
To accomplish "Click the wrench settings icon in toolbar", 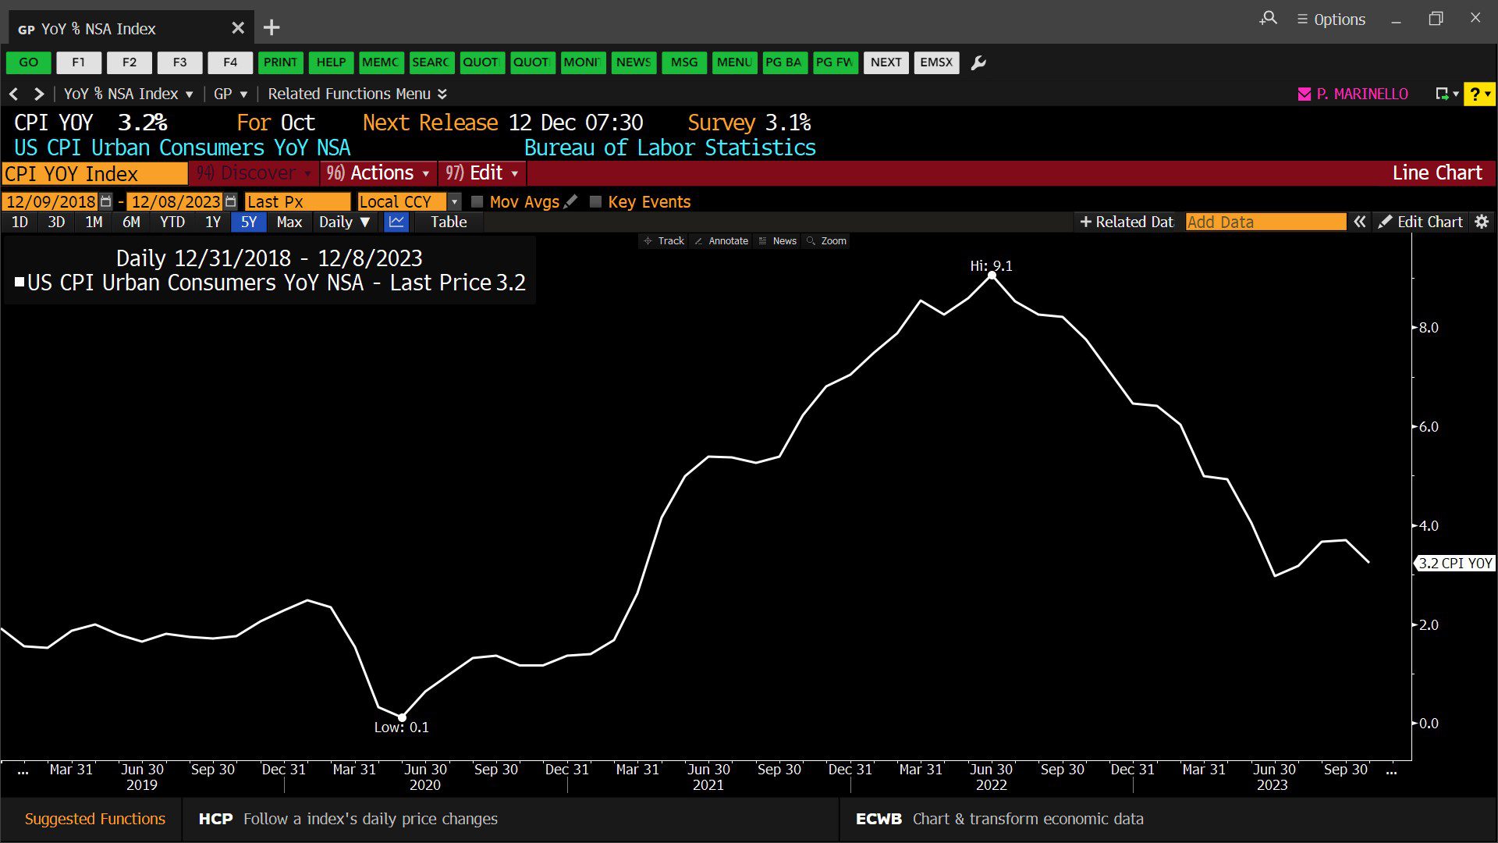I will [978, 62].
